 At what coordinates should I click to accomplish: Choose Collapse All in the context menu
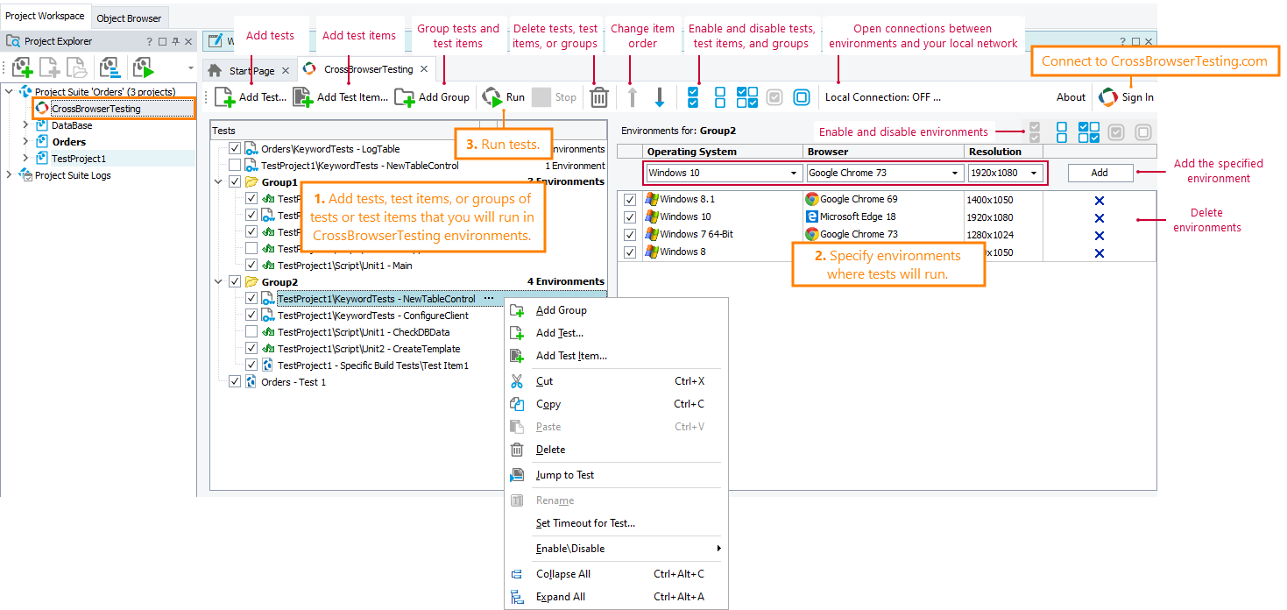pyautogui.click(x=616, y=574)
